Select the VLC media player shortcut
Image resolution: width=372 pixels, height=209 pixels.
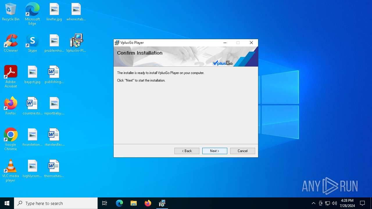(x=11, y=171)
